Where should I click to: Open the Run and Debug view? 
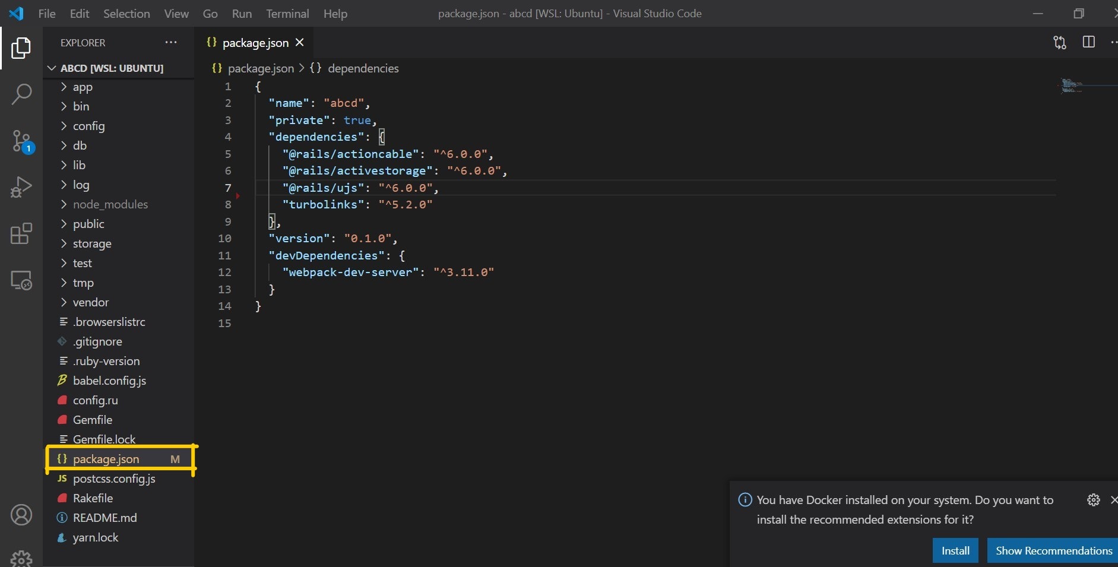[x=21, y=187]
